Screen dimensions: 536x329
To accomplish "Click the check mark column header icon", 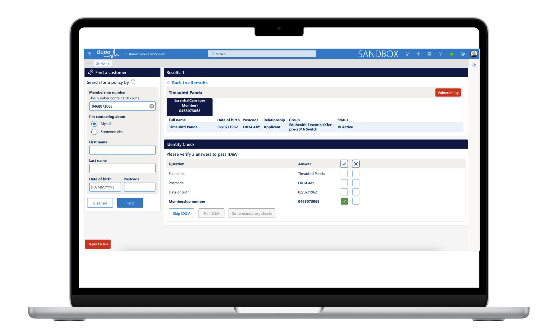I will pyautogui.click(x=344, y=164).
